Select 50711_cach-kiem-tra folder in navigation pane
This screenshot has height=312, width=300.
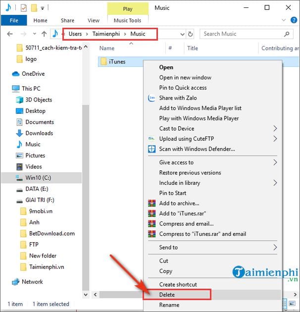click(50, 48)
